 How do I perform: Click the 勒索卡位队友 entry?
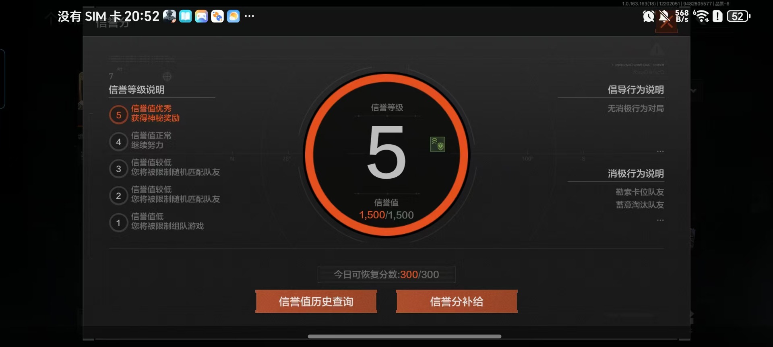tap(640, 192)
